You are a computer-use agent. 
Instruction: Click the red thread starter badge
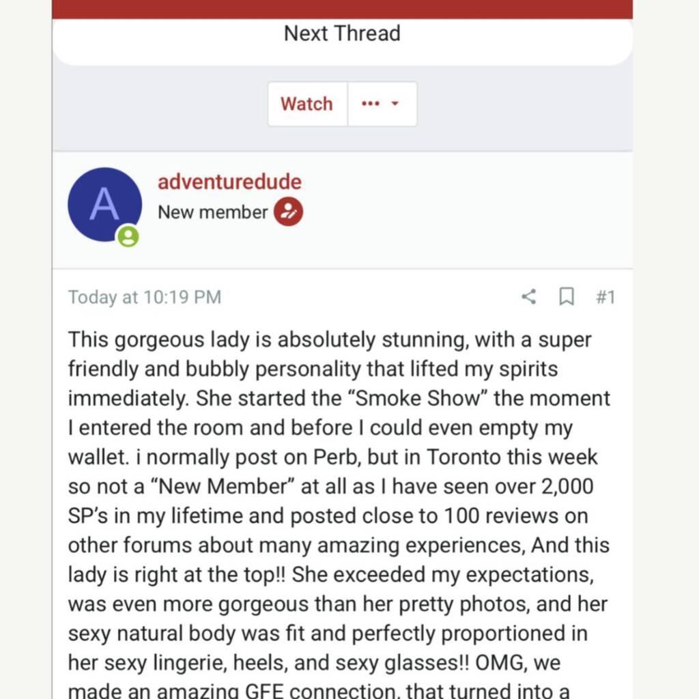[288, 212]
